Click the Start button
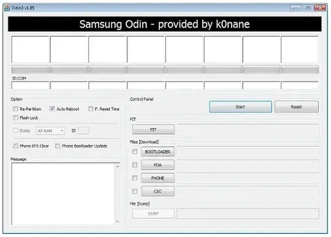This screenshot has height=237, width=331. (240, 107)
